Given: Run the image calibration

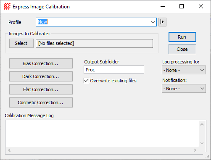Looking at the screenshot, I should point(182,37).
